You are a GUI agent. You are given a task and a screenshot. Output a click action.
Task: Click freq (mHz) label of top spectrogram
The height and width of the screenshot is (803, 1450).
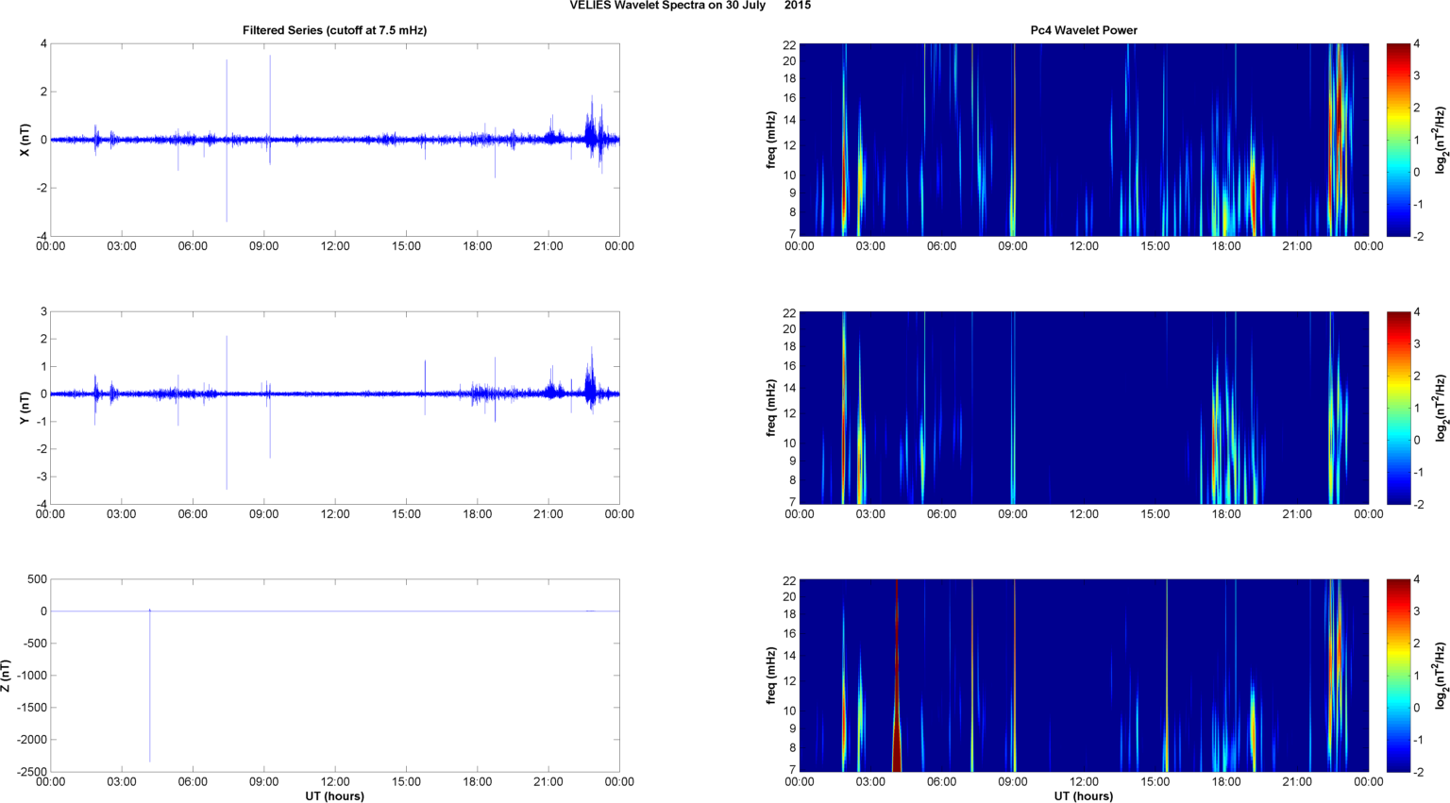771,140
